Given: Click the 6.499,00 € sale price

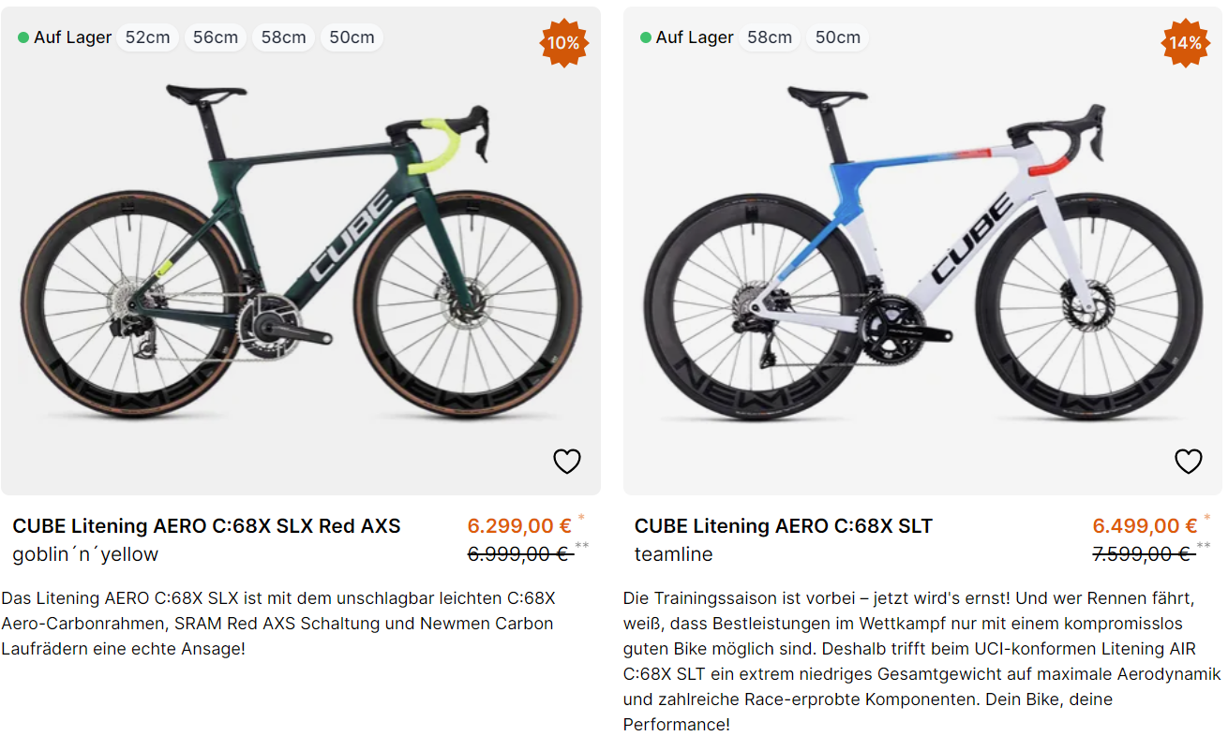Looking at the screenshot, I should [1144, 526].
